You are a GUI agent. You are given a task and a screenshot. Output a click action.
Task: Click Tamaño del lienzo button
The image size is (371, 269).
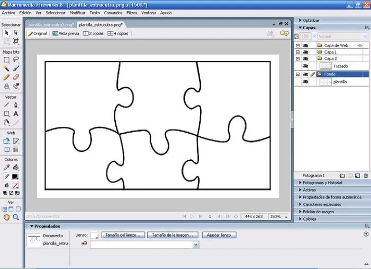pos(123,235)
